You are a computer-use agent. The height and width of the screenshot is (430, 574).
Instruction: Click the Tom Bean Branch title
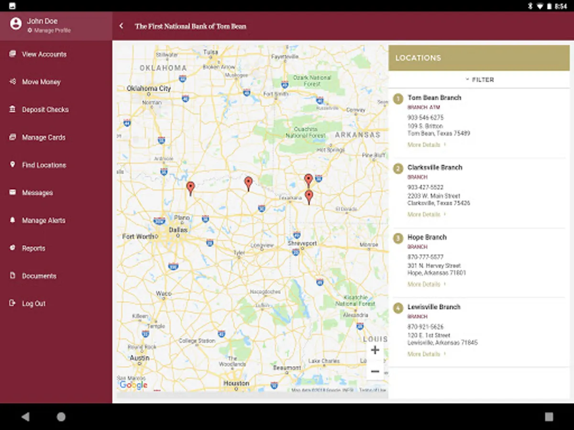tap(434, 97)
